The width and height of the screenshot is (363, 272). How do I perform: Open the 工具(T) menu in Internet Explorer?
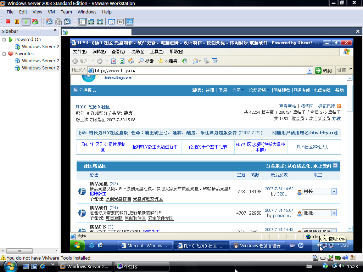157,52
